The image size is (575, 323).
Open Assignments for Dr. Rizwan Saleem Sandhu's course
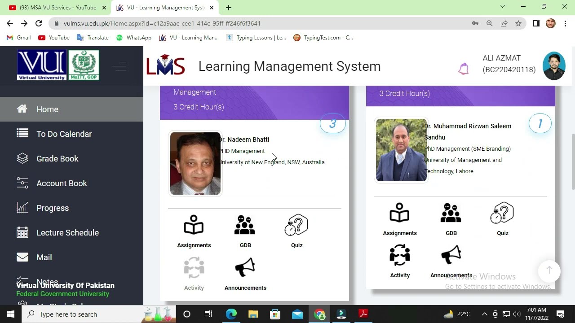click(x=400, y=219)
